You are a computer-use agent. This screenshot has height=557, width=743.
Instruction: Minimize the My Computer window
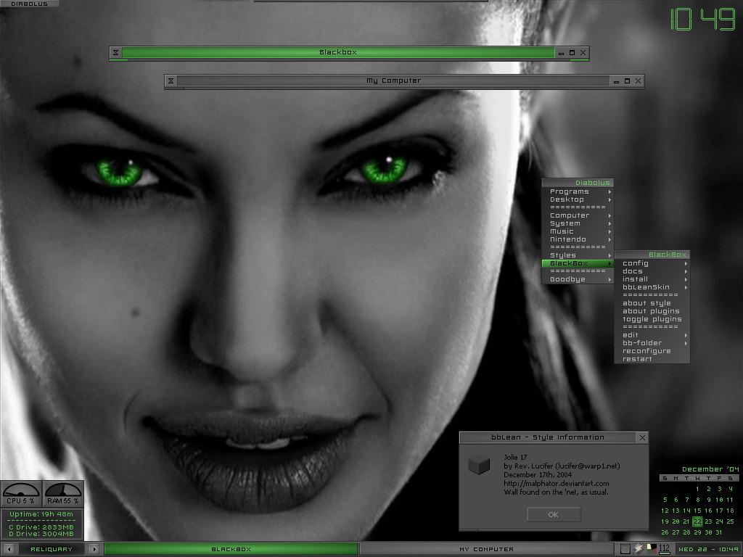pyautogui.click(x=616, y=81)
